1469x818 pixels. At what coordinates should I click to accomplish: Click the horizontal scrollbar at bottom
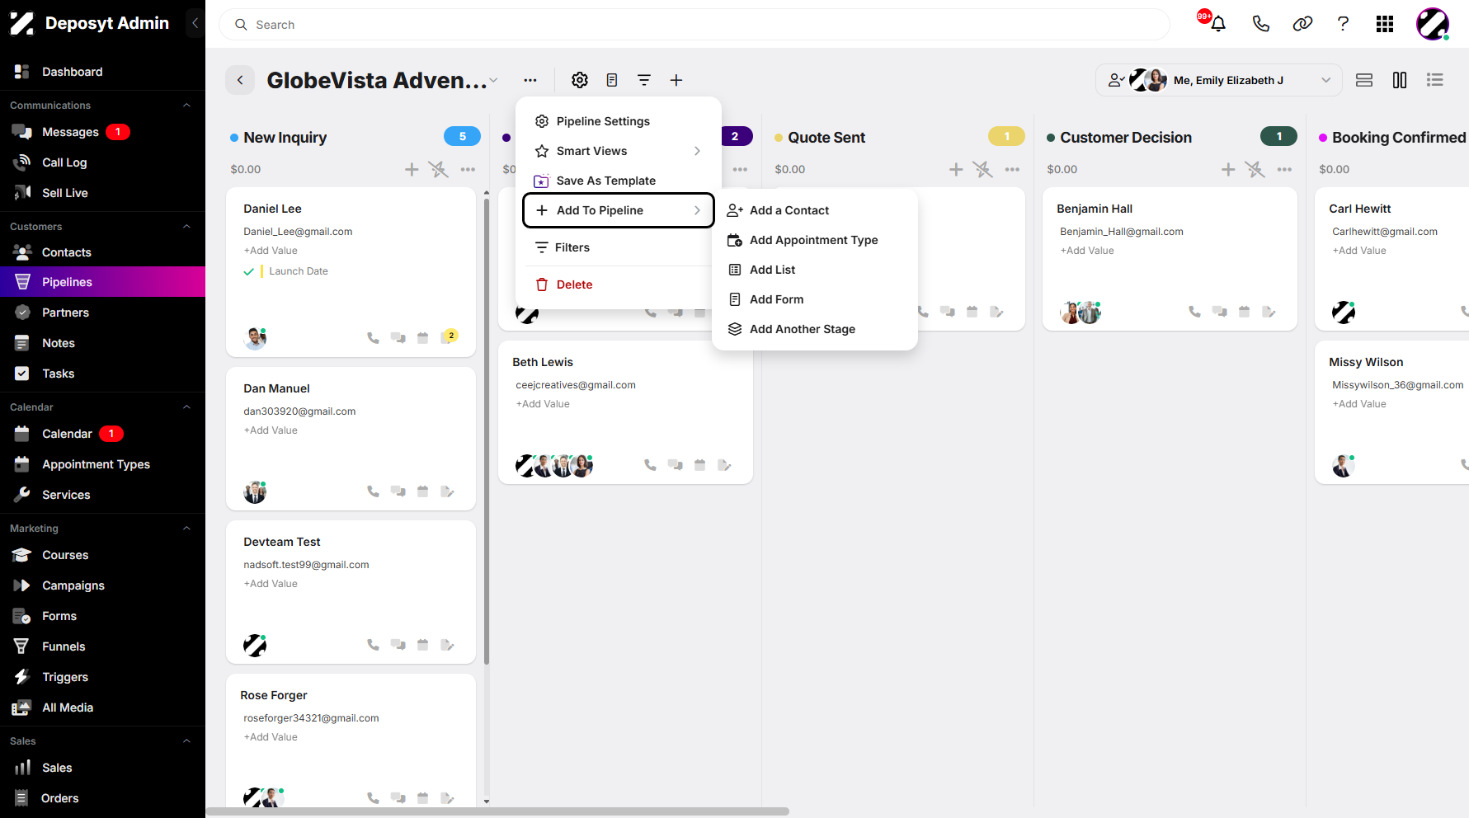[x=497, y=811]
